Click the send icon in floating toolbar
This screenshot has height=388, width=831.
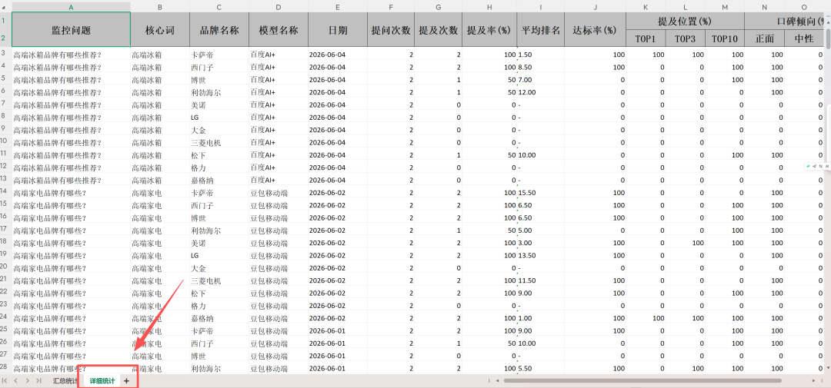point(815,166)
